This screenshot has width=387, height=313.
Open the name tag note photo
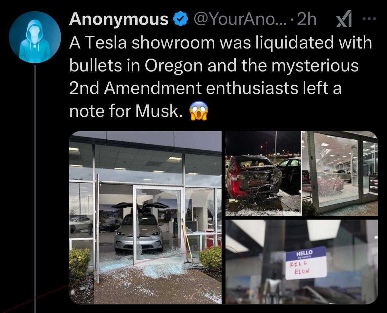tap(302, 262)
